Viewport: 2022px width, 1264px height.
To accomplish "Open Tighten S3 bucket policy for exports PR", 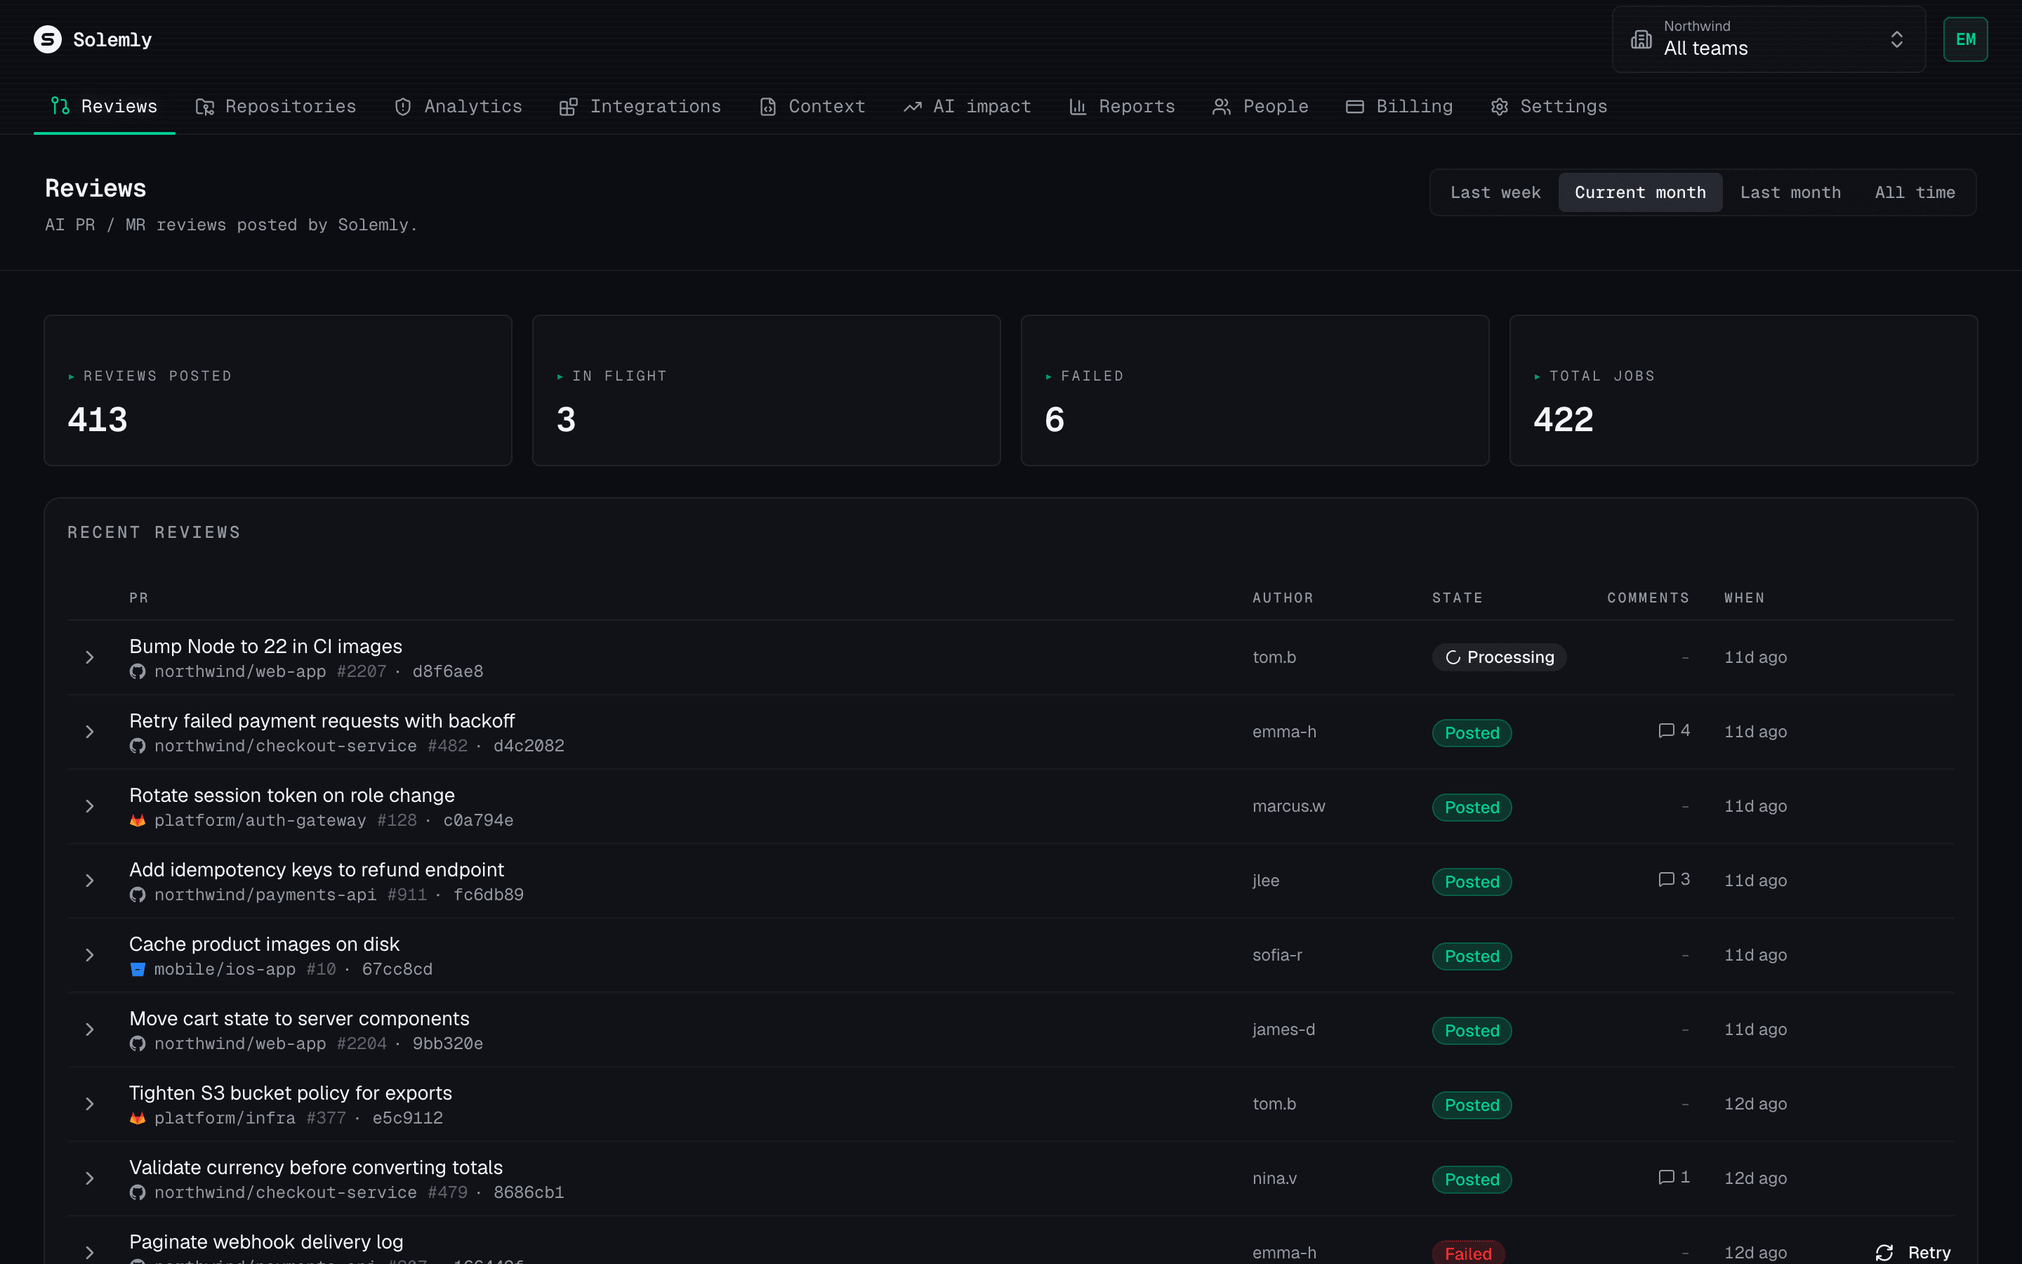I will click(x=290, y=1093).
